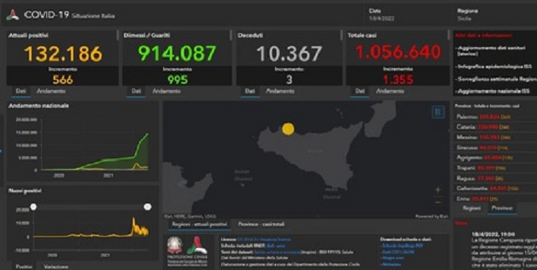Image resolution: width=537 pixels, height=270 pixels.
Task: Click left handle of Nuovi positivi time slider
Action: click(x=33, y=207)
